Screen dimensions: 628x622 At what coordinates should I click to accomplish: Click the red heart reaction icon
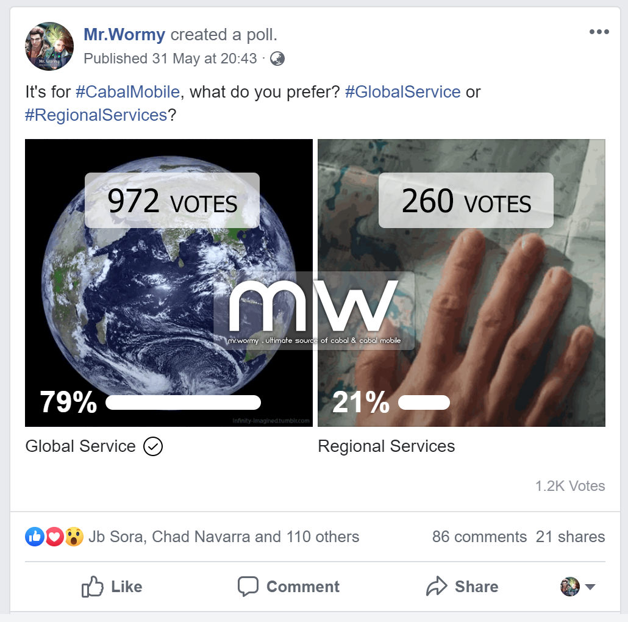click(x=54, y=537)
